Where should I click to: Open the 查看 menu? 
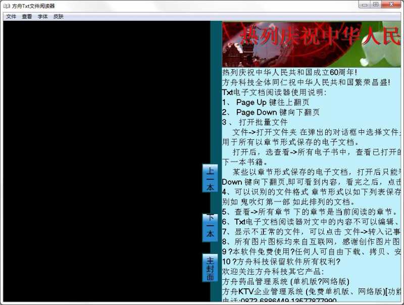[26, 17]
